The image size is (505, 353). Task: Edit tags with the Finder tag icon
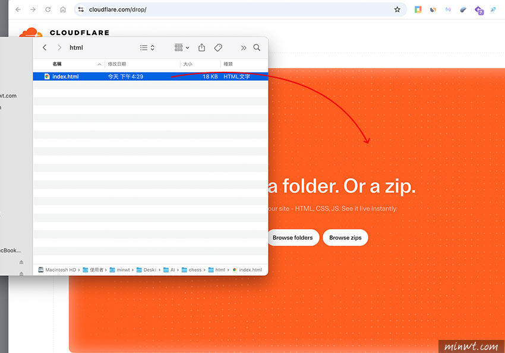pos(218,47)
